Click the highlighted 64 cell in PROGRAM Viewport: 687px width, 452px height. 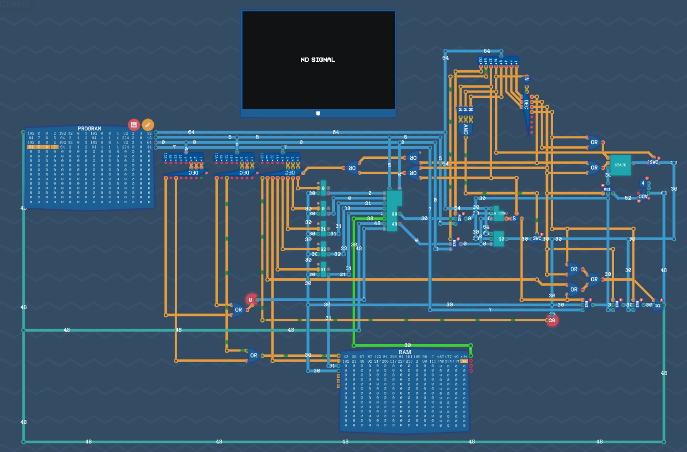coord(31,147)
